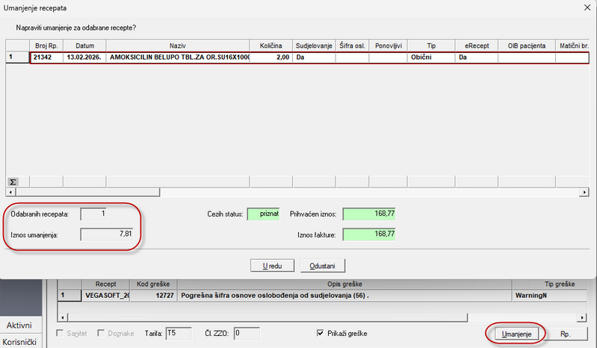Enable the Sanitet checkbox
597x348 pixels.
pos(61,333)
